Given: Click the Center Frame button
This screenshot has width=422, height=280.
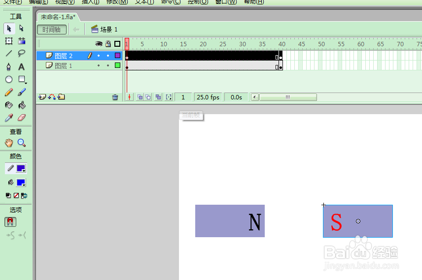Looking at the screenshot, I should click(x=130, y=97).
